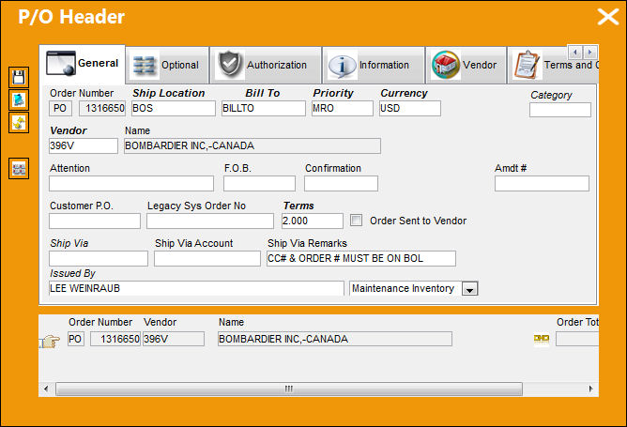
Task: Click the grid sidebar icon on the left
Action: (19, 169)
